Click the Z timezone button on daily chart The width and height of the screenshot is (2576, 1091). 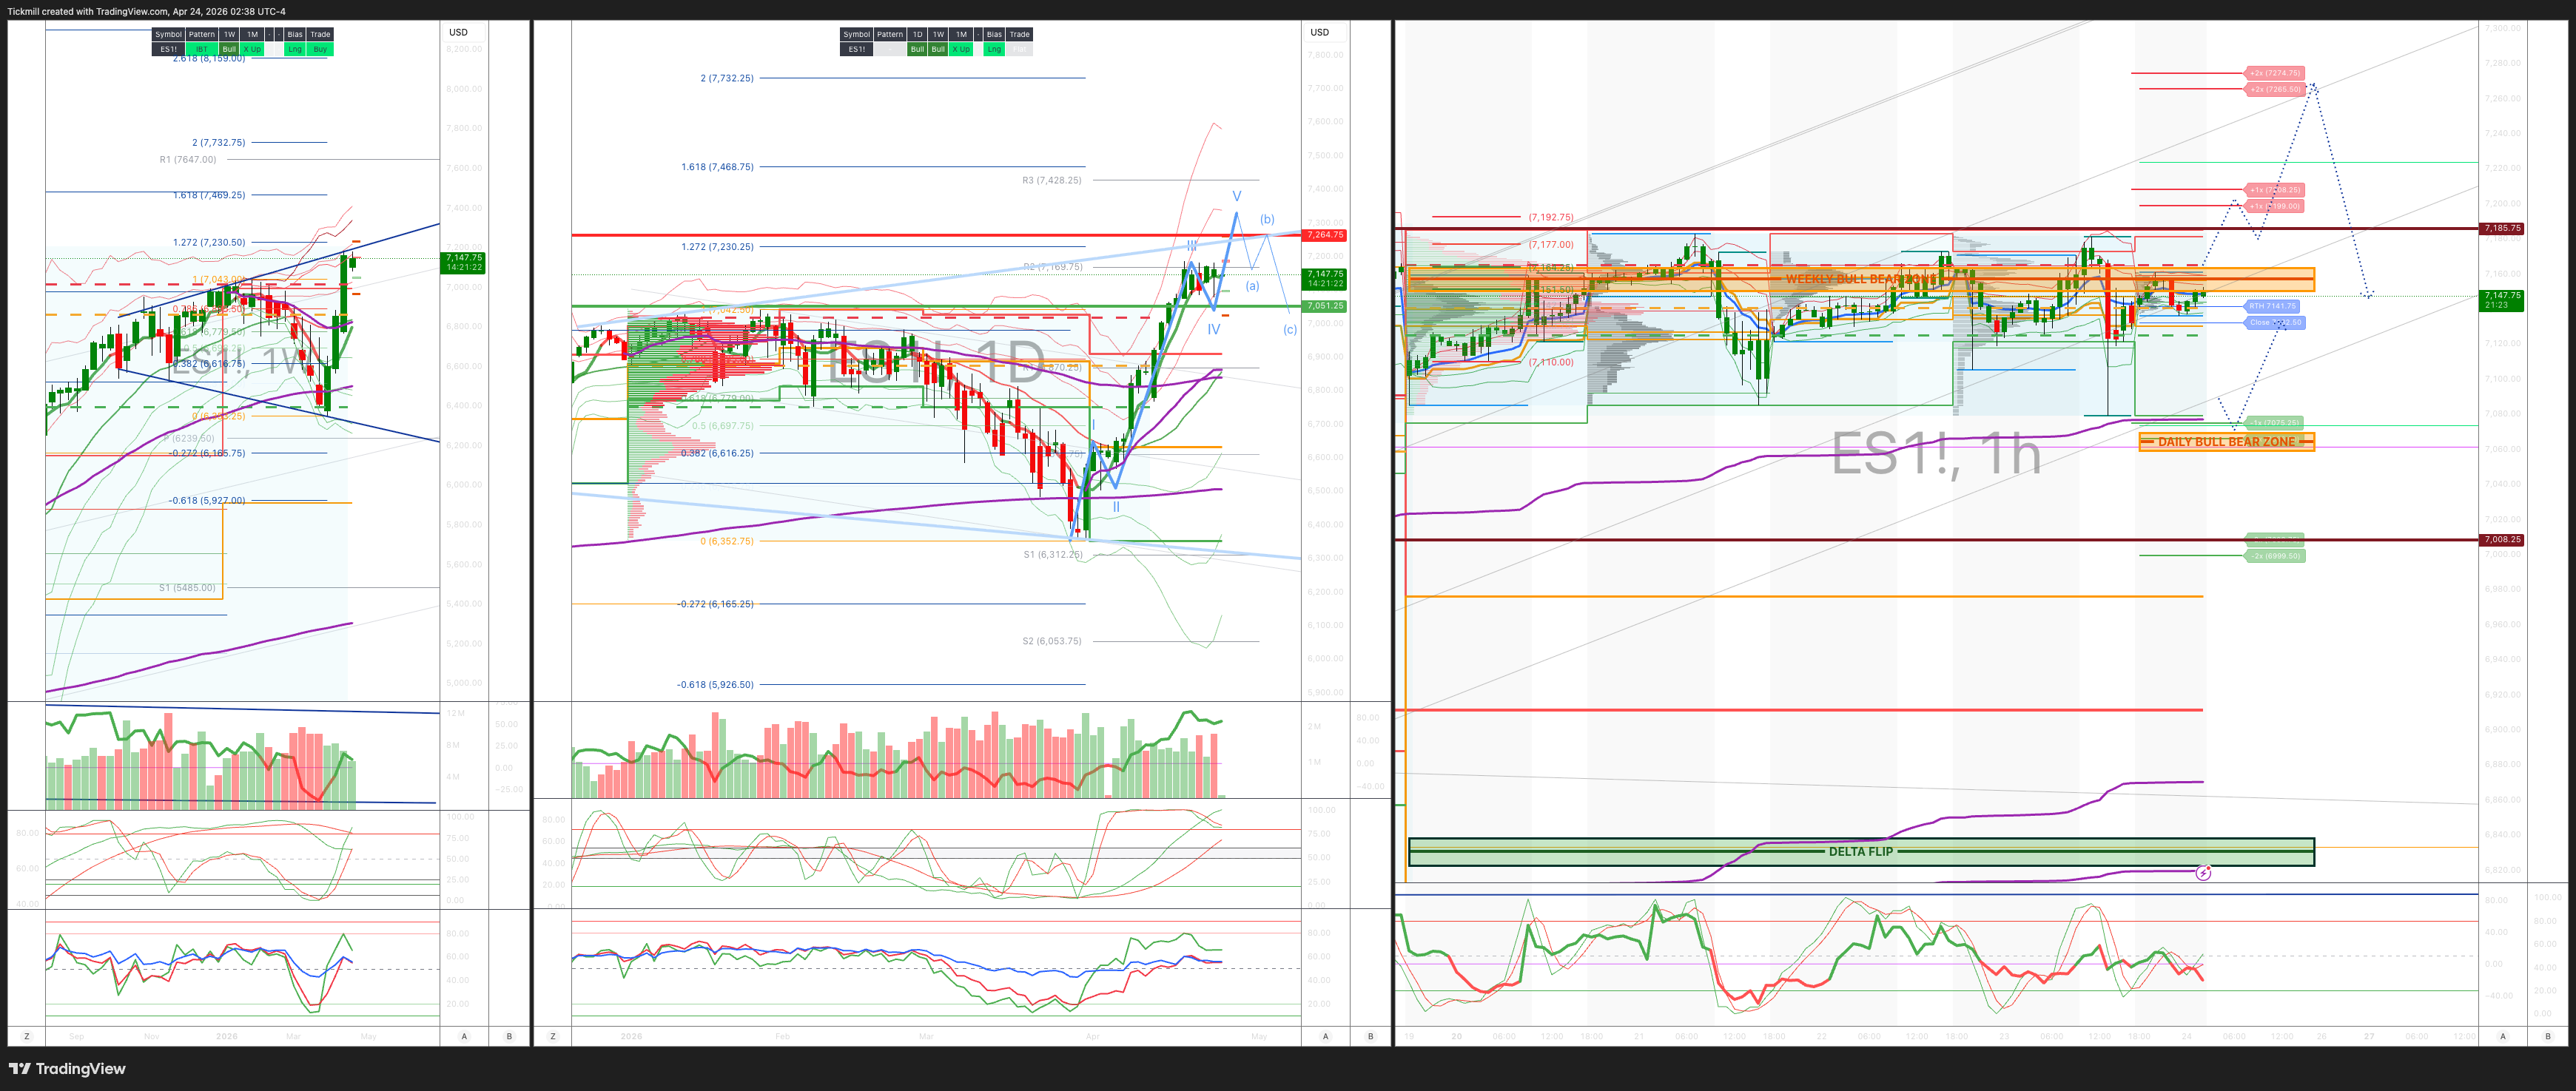pos(553,1036)
